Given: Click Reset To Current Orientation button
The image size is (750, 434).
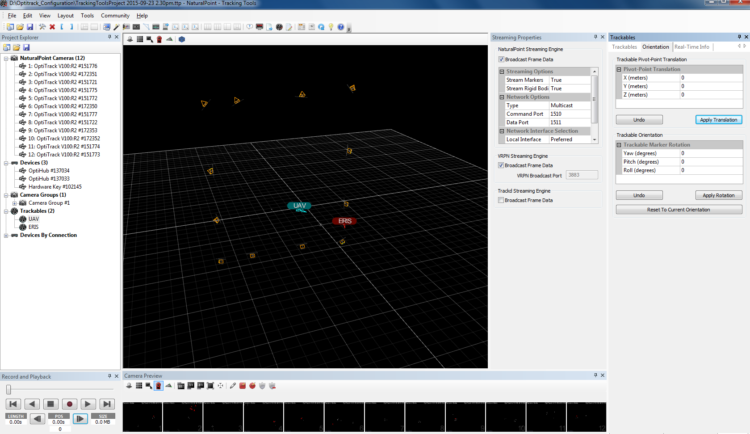Looking at the screenshot, I should coord(678,210).
